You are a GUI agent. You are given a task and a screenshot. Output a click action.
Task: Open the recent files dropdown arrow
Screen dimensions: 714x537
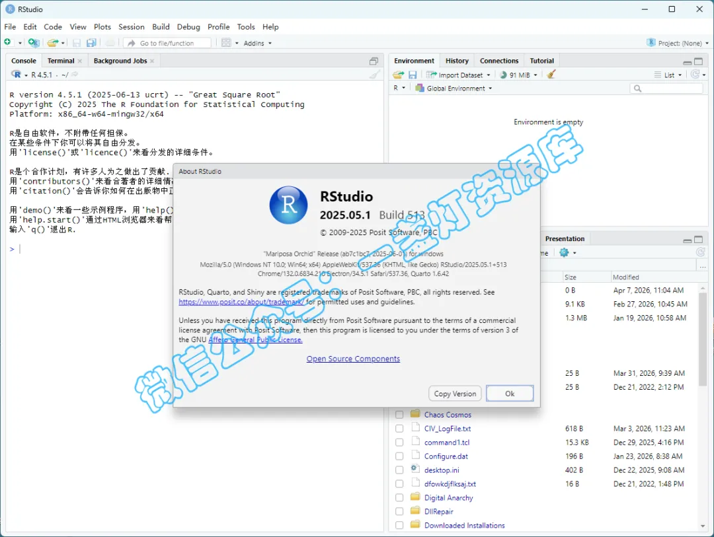pos(63,43)
